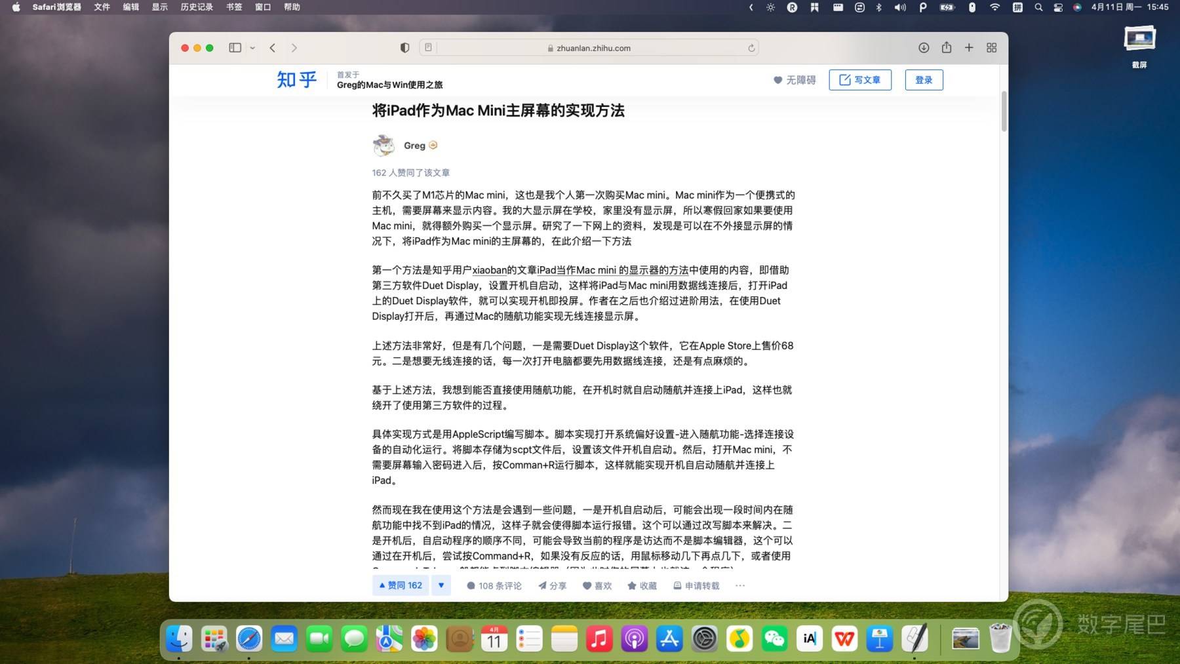The width and height of the screenshot is (1180, 664).
Task: Open the Wi-Fi menu
Action: (994, 7)
